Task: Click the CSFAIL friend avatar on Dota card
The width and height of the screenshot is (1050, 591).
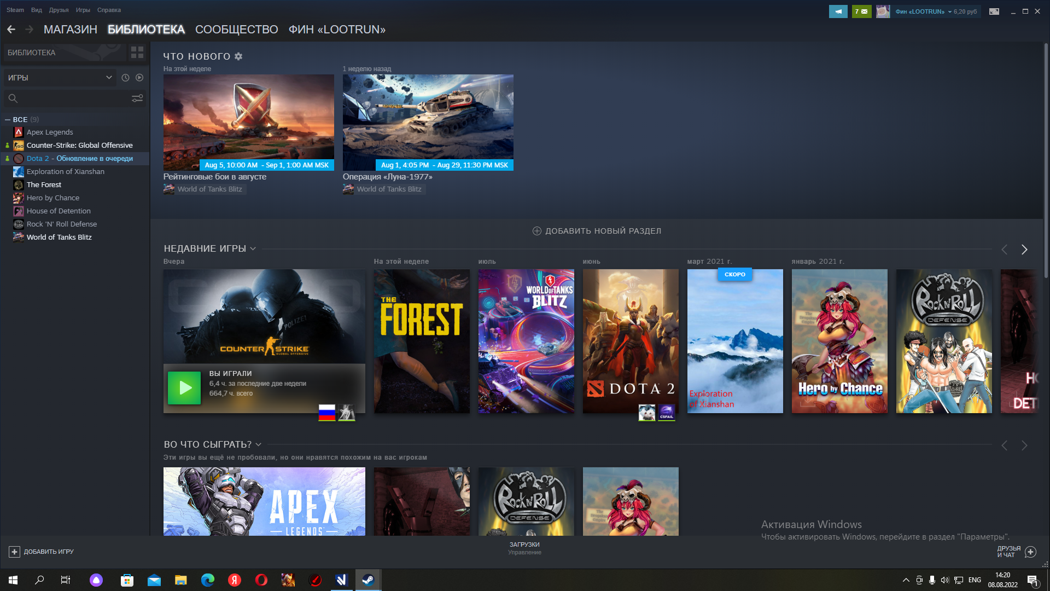Action: click(667, 413)
